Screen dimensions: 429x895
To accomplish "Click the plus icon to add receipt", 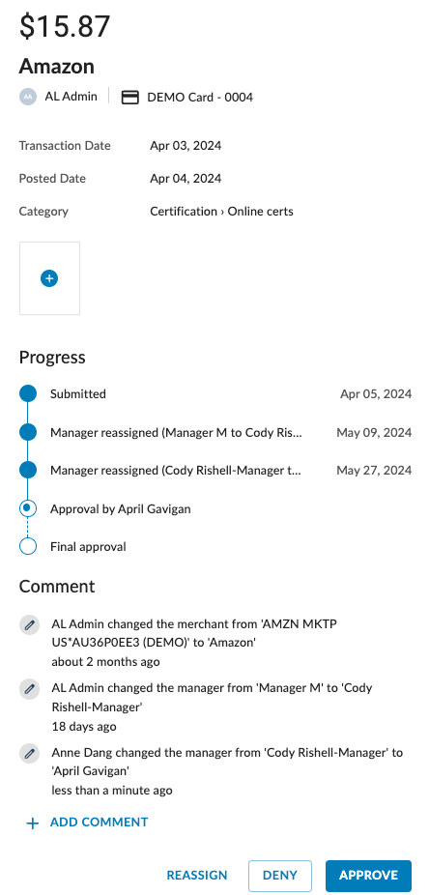I will pos(49,278).
